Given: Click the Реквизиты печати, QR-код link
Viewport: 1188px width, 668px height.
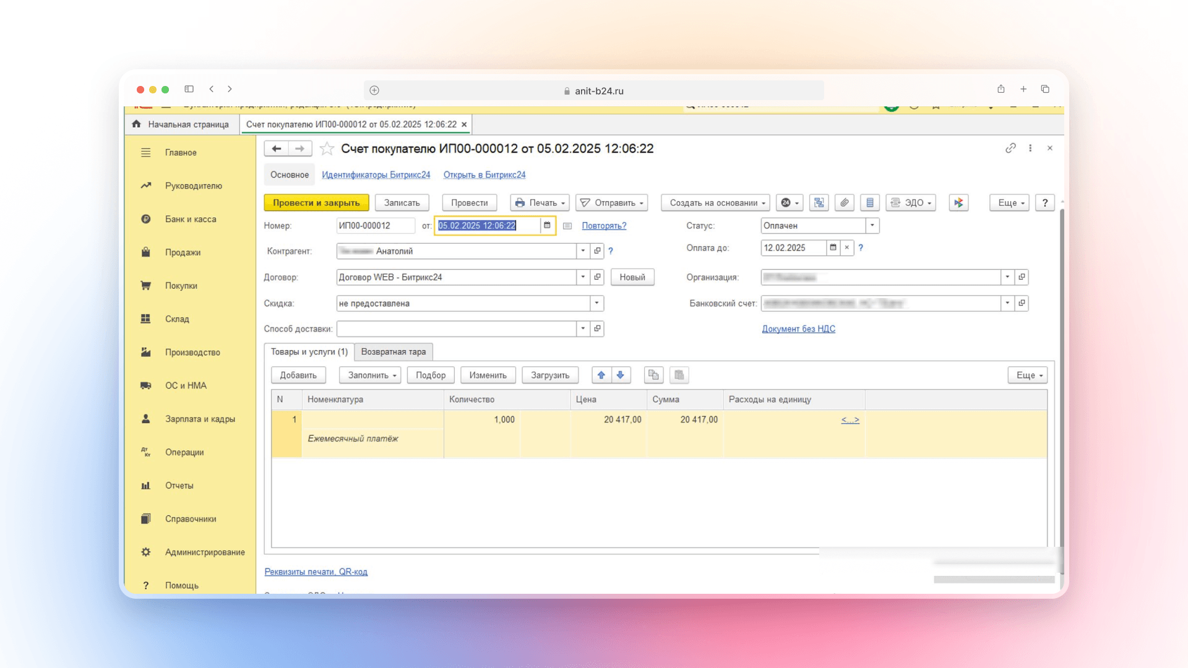Looking at the screenshot, I should click(x=316, y=572).
